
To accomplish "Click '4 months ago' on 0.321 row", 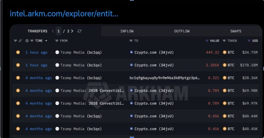I will tap(39, 78).
